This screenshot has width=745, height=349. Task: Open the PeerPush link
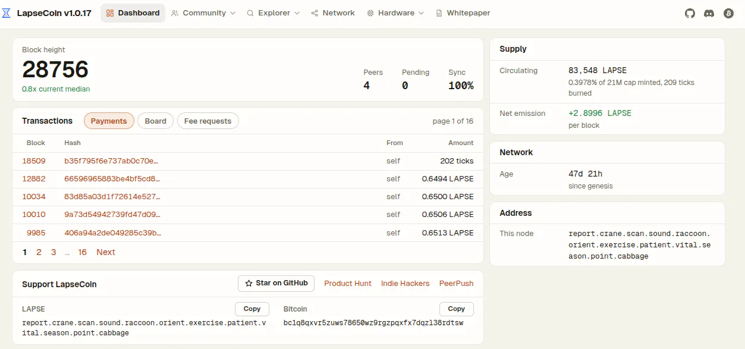(457, 284)
